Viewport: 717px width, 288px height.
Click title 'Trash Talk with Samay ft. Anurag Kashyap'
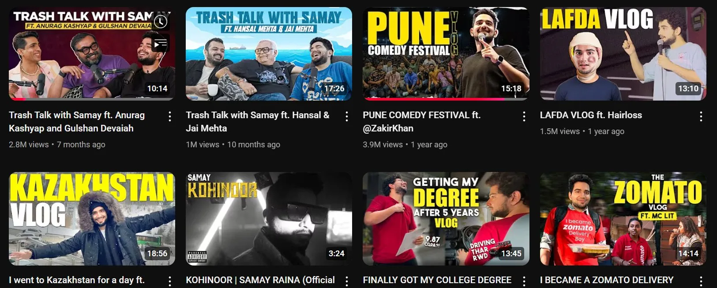click(x=77, y=122)
